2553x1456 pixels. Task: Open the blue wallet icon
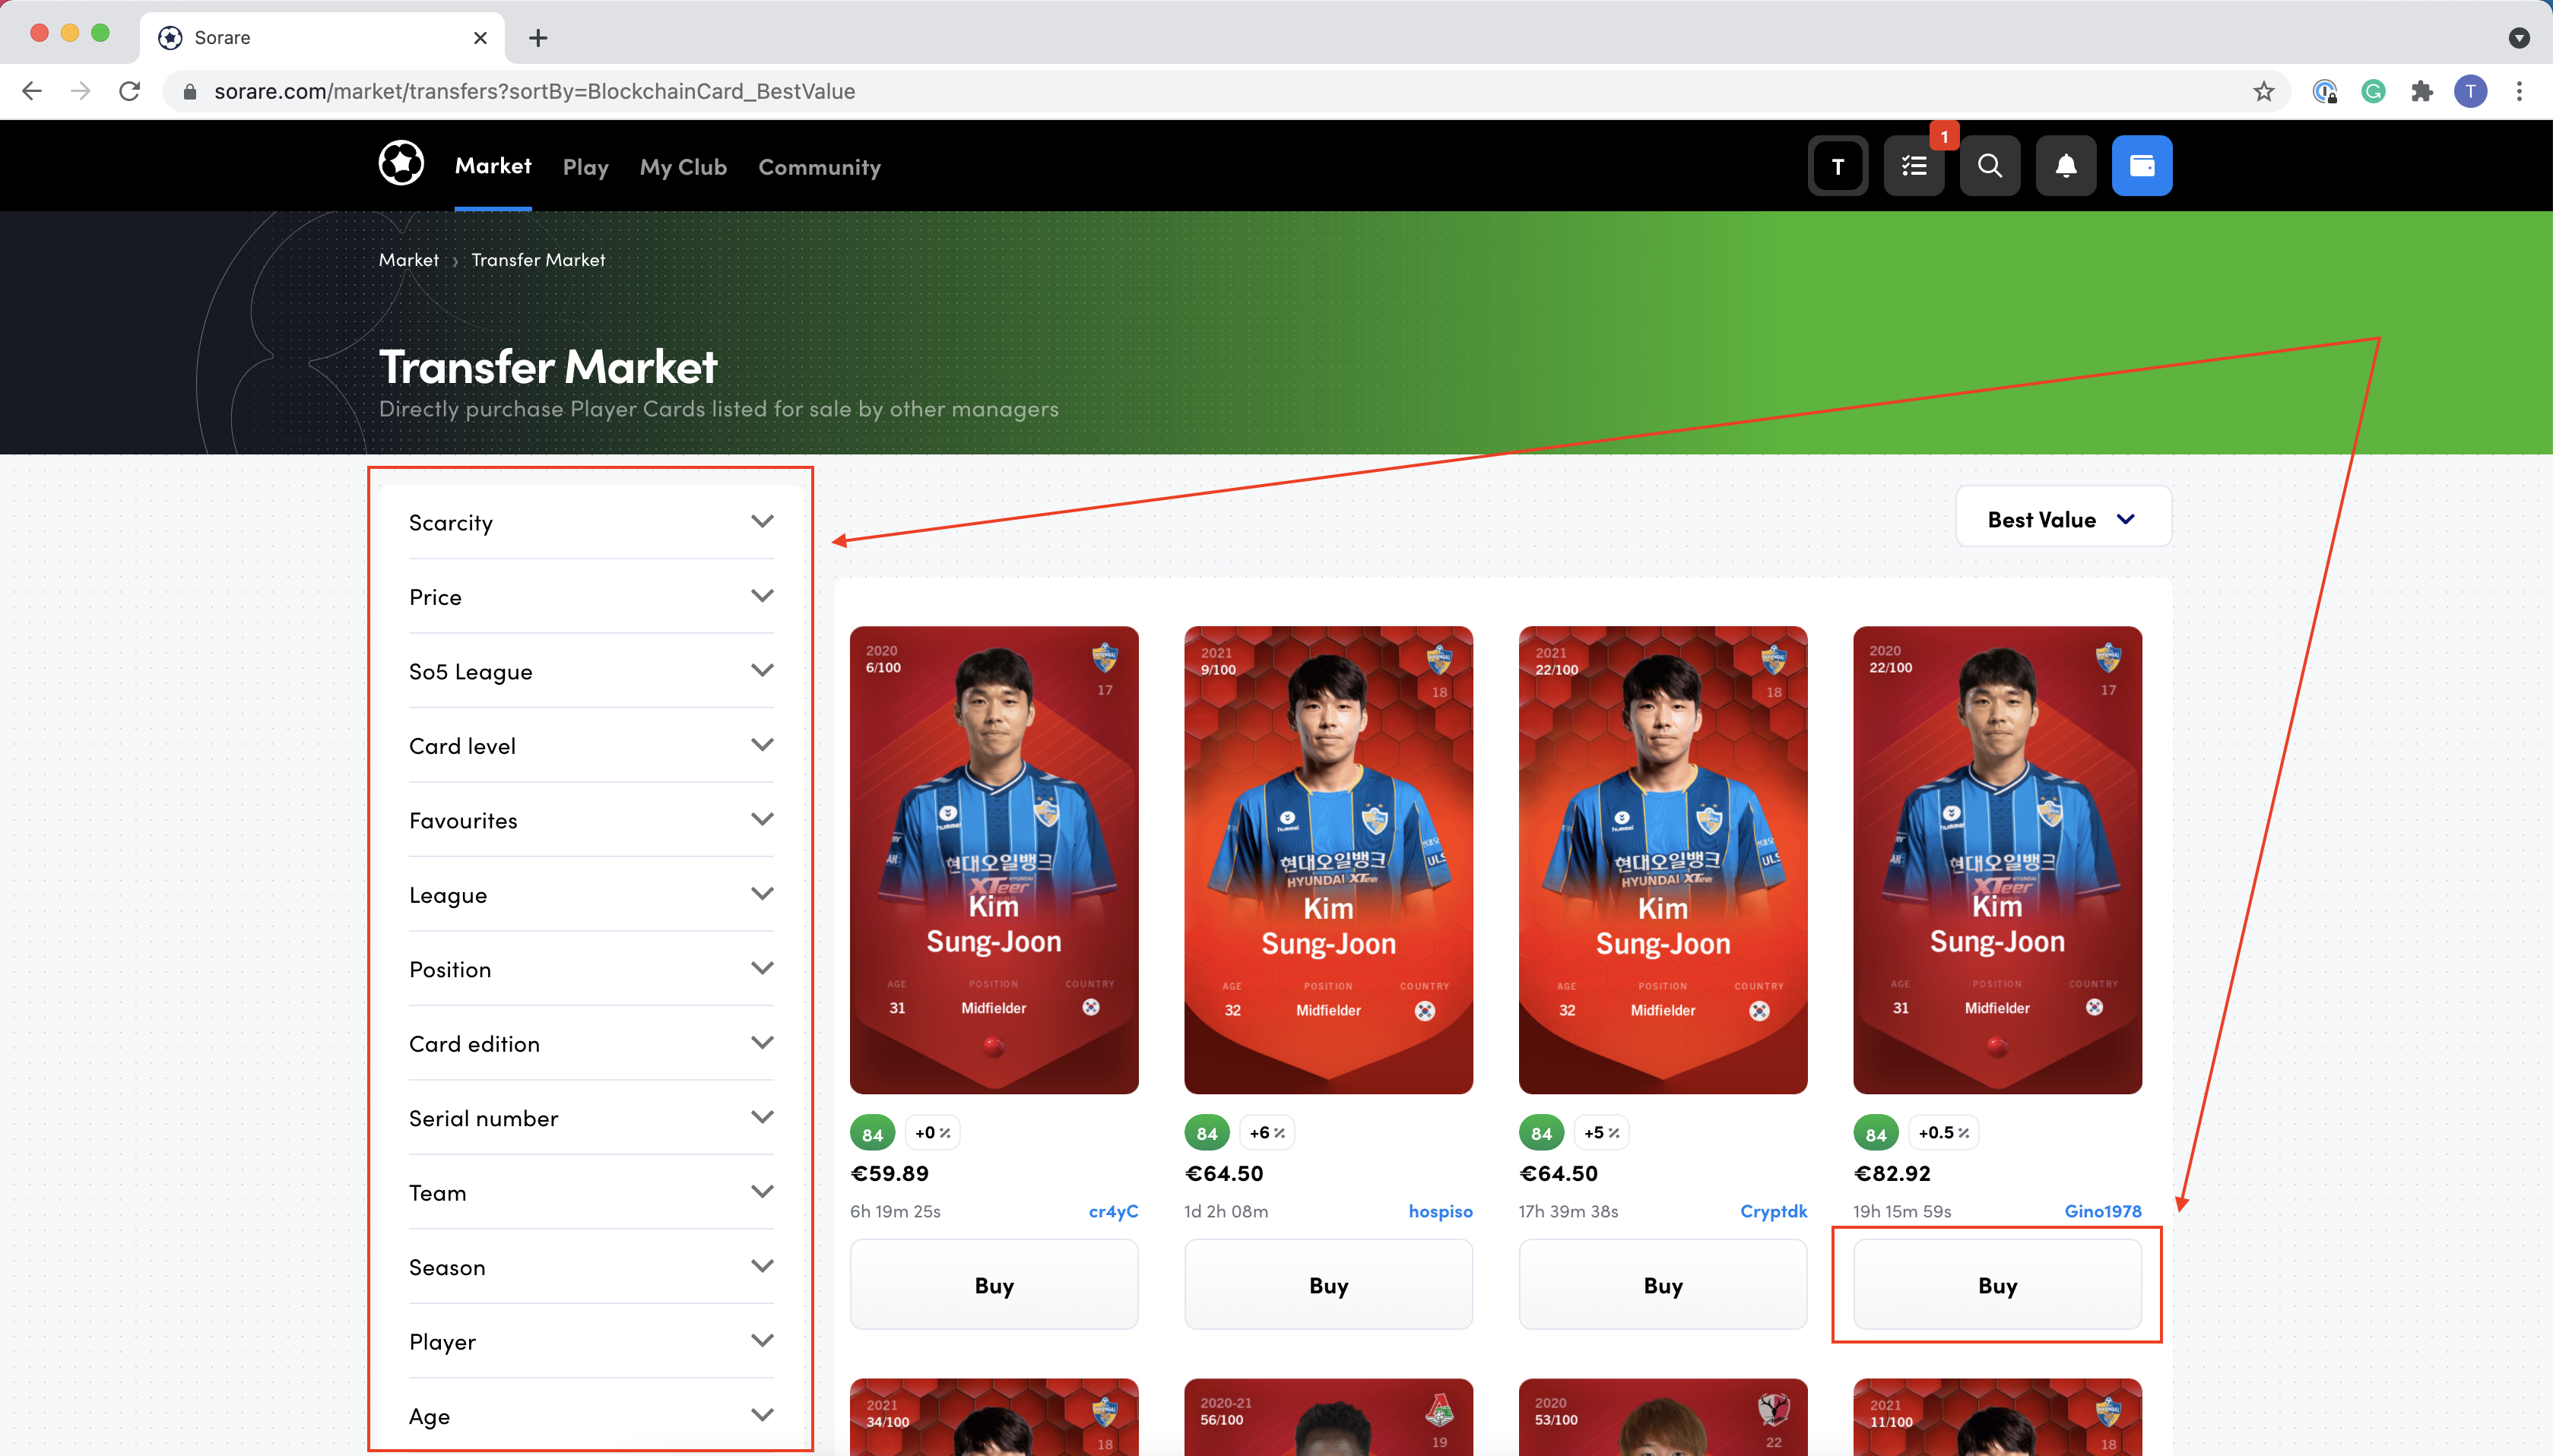[x=2142, y=166]
